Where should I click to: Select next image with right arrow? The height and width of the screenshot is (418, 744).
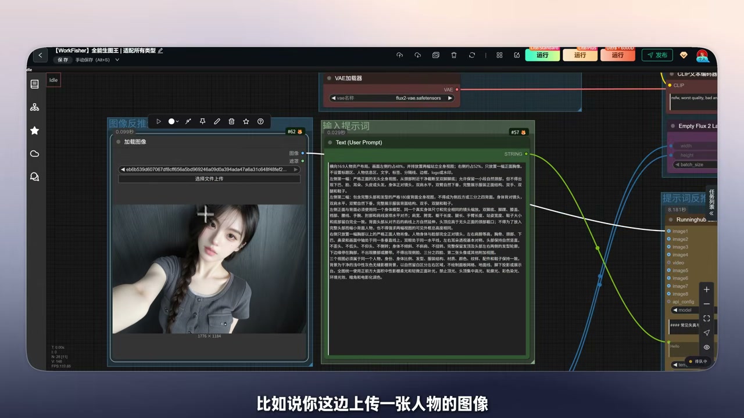(295, 170)
